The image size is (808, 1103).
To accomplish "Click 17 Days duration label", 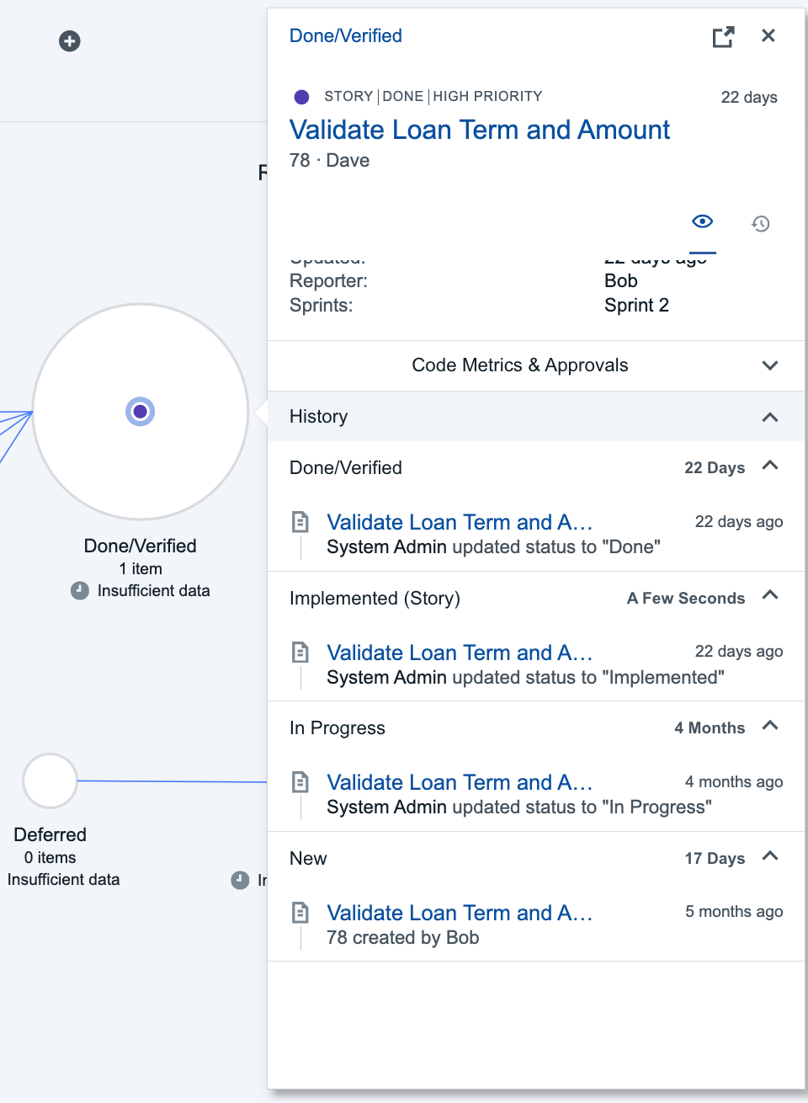I will (715, 859).
